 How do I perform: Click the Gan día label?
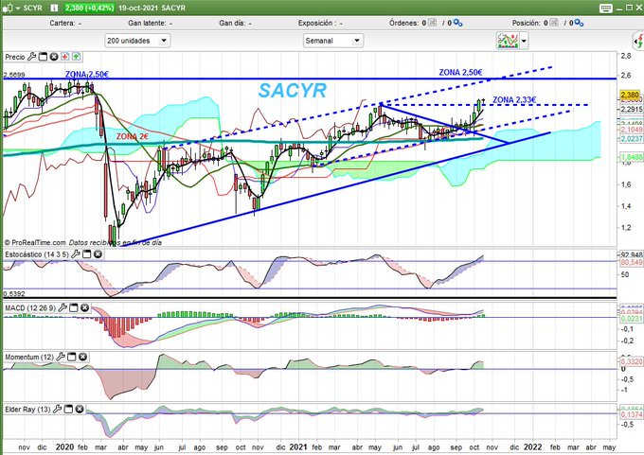tap(232, 24)
